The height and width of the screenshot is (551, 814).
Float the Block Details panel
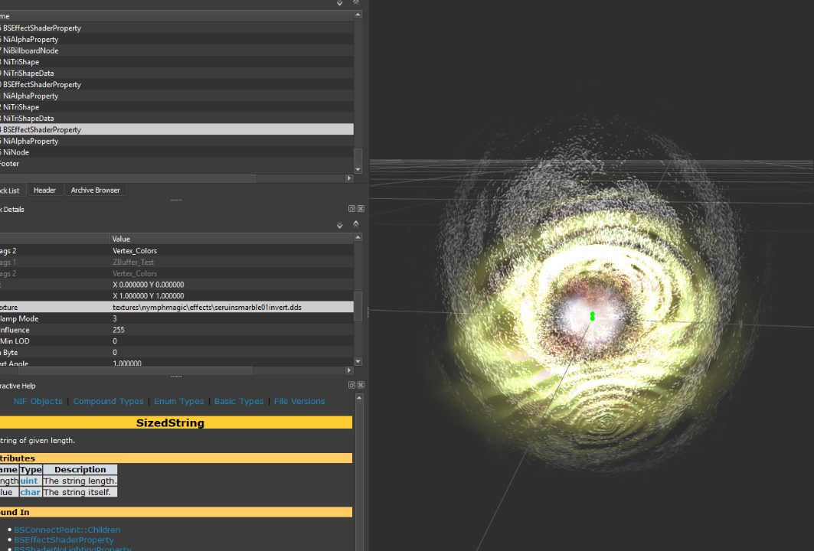click(351, 209)
